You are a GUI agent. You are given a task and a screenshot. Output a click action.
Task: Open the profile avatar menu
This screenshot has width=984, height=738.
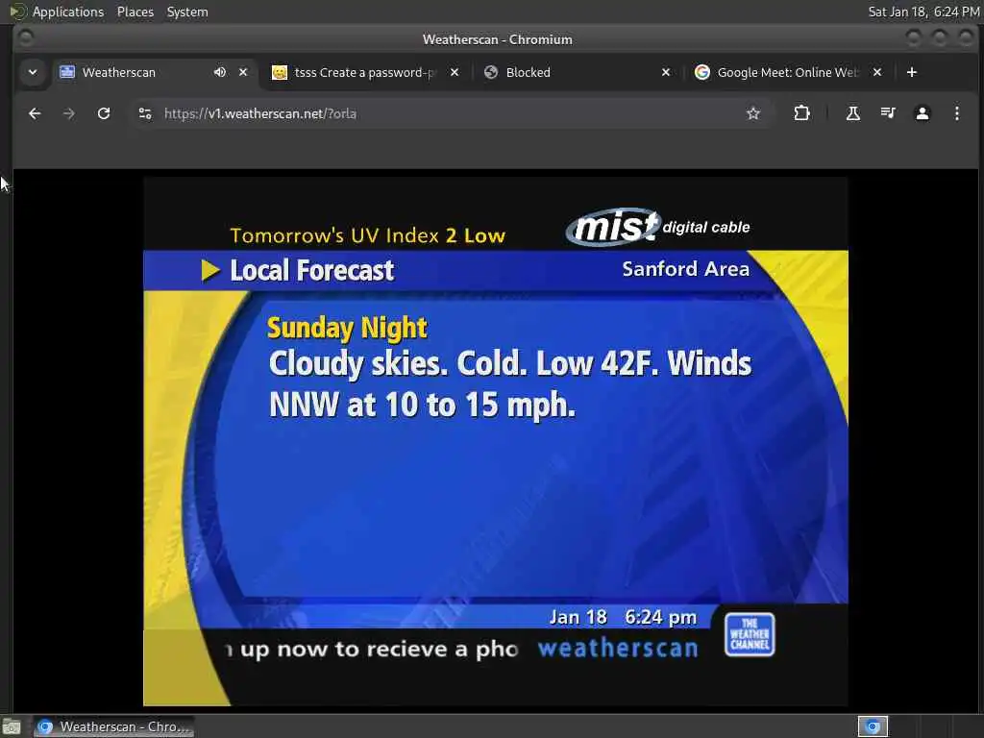[922, 113]
